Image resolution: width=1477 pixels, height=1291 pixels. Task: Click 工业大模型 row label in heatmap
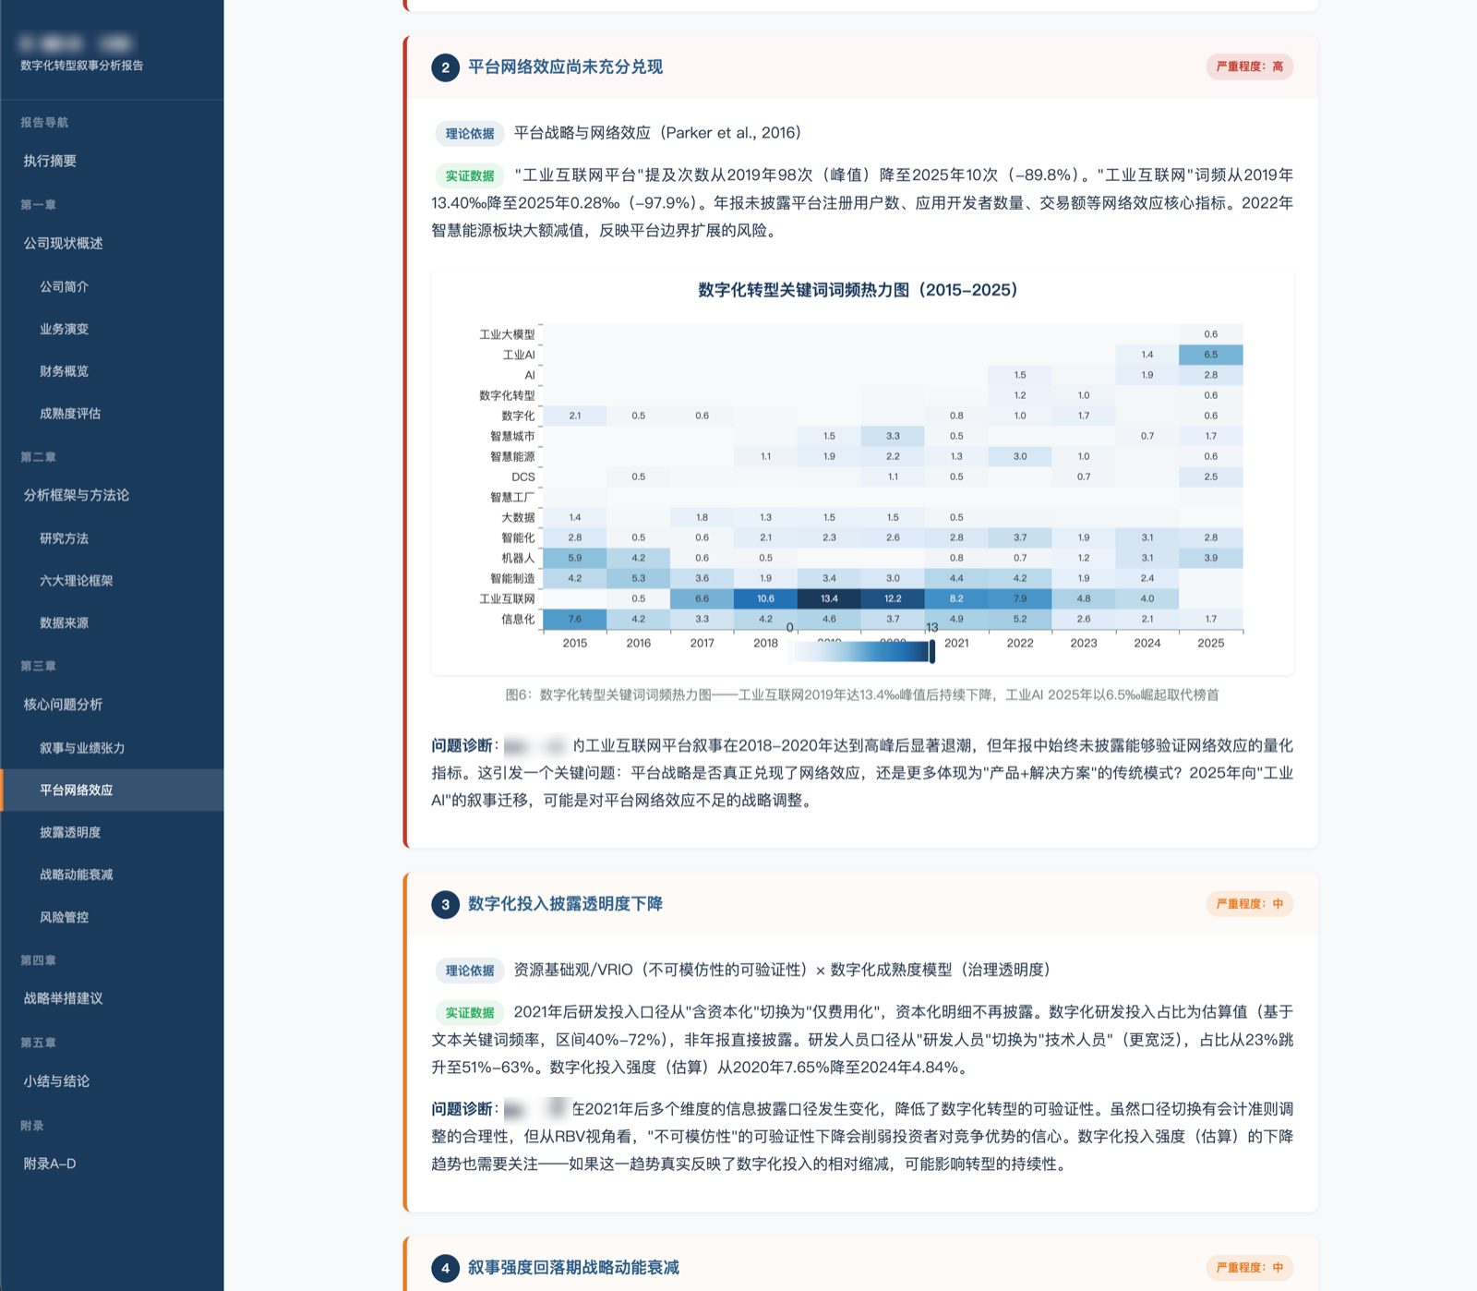507,334
